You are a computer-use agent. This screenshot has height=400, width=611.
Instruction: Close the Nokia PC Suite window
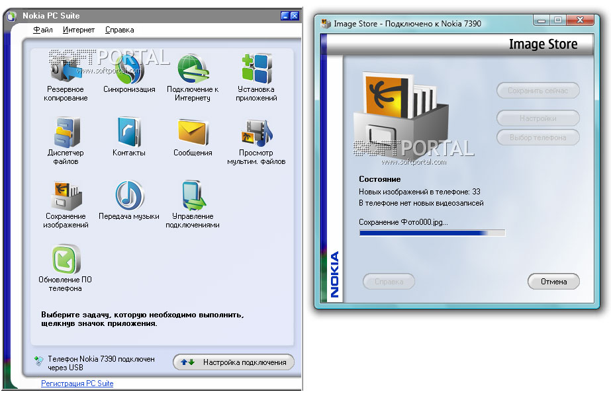pyautogui.click(x=295, y=16)
